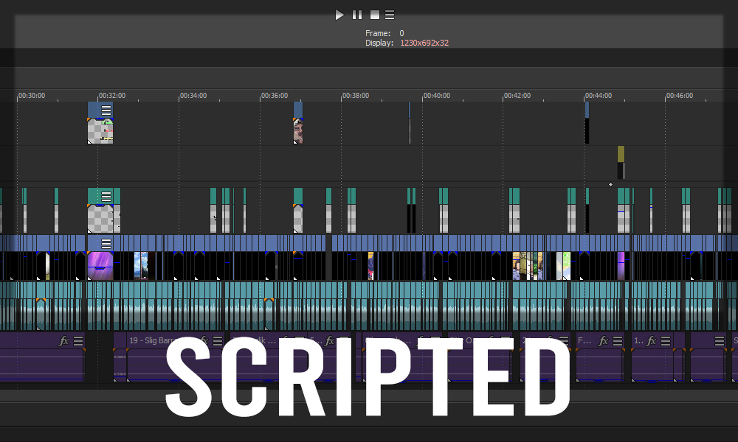Select the face thumbnail clip near 00:36 on top track

299,129
